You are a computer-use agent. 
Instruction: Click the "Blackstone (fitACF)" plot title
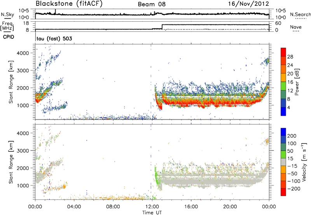coord(69,3)
